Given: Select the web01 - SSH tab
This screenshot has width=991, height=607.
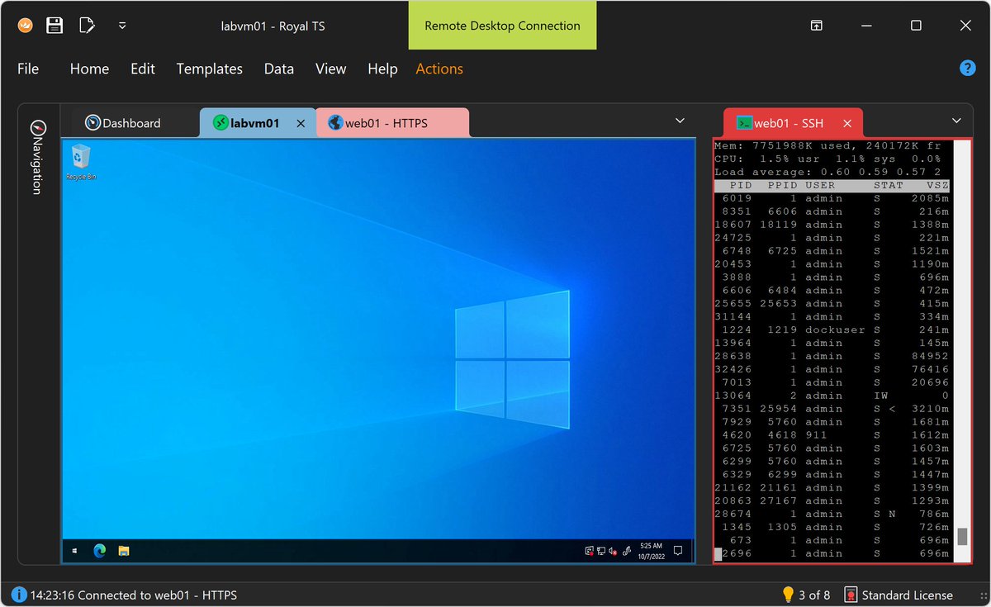Looking at the screenshot, I should tap(792, 123).
